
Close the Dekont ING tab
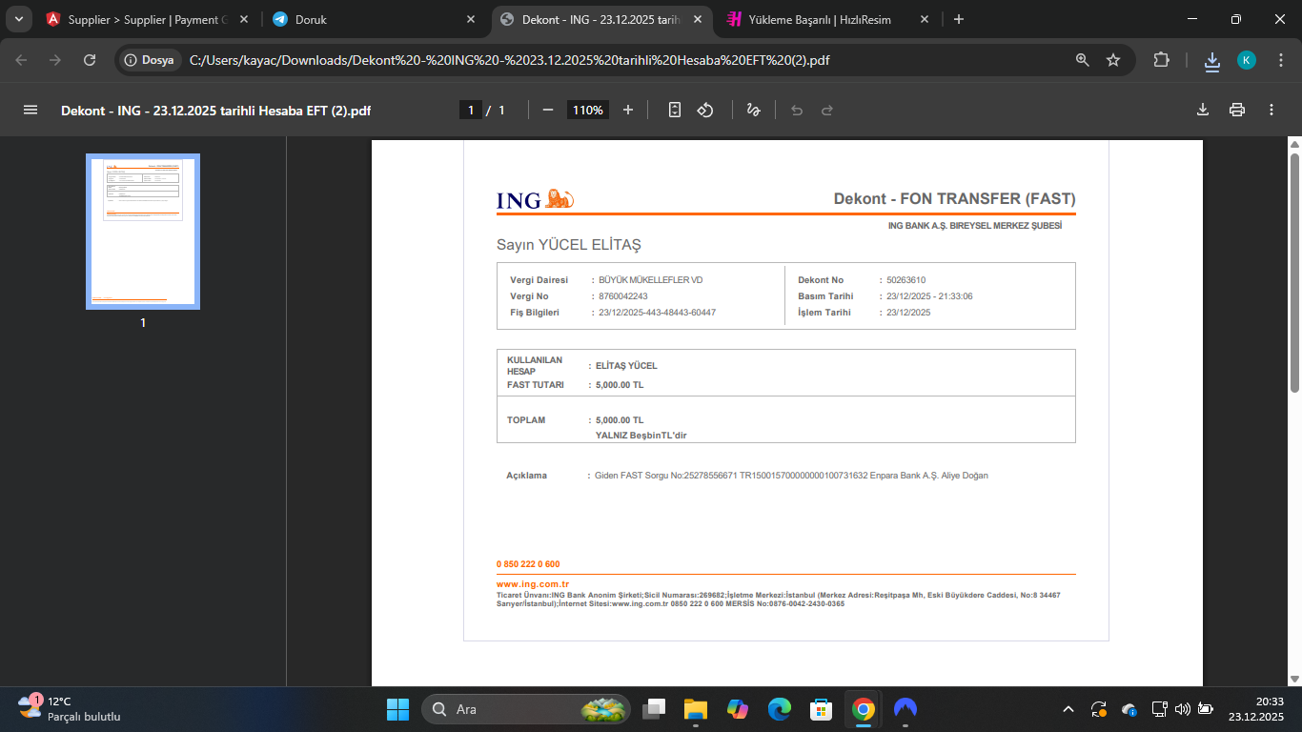pyautogui.click(x=699, y=19)
